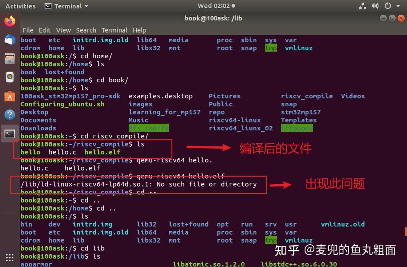Click the terminal prompt input area
407x267 pixels.
[111, 257]
